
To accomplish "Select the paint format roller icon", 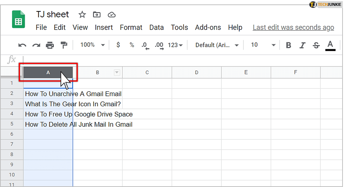I will point(64,45).
